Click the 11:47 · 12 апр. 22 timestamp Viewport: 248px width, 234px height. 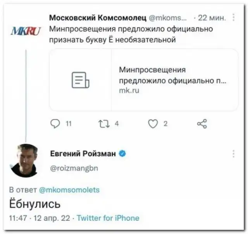[x=40, y=218]
